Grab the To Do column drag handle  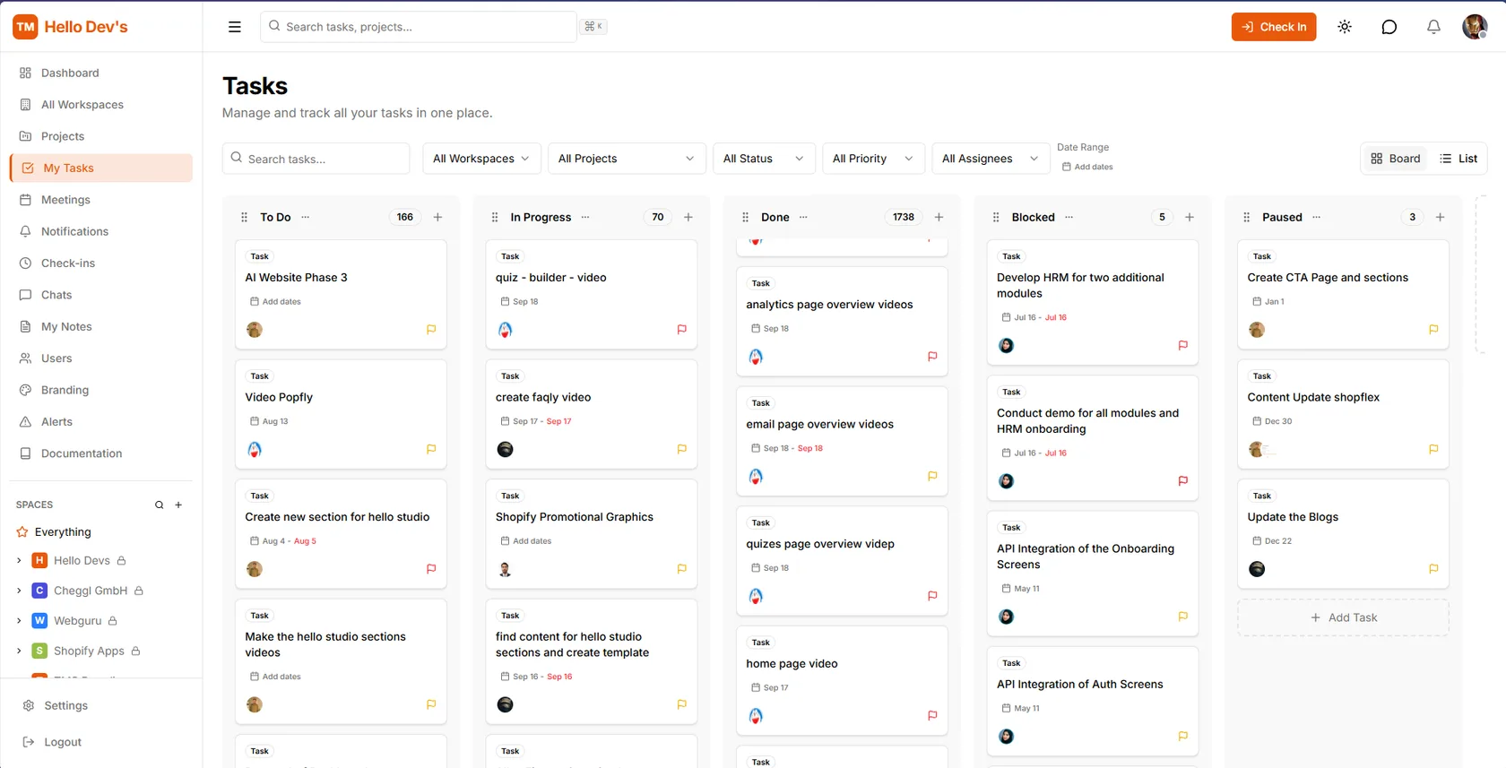244,218
